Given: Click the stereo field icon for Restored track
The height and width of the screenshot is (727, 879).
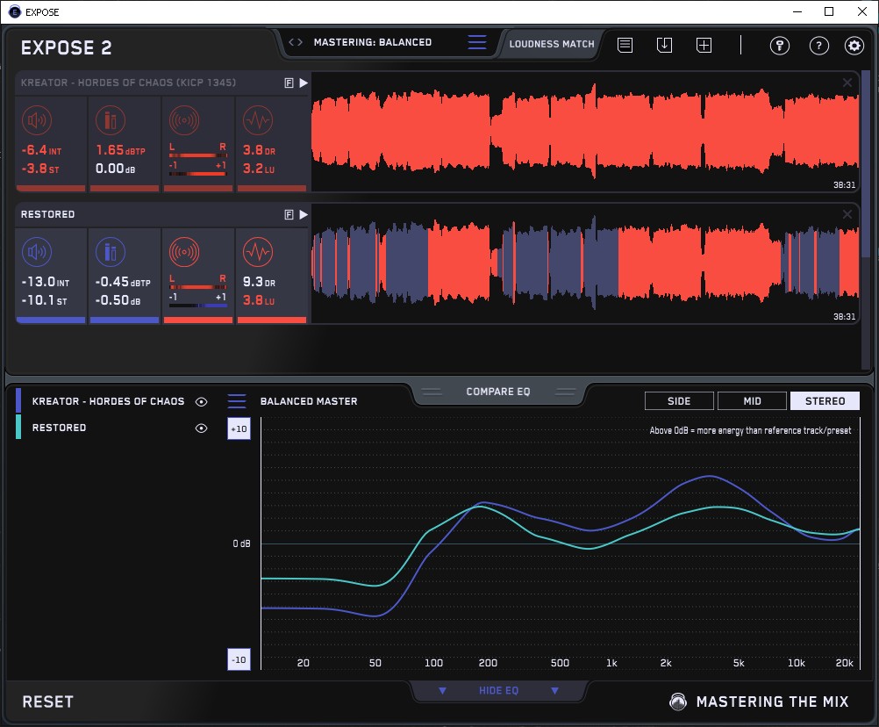Looking at the screenshot, I should coord(183,253).
